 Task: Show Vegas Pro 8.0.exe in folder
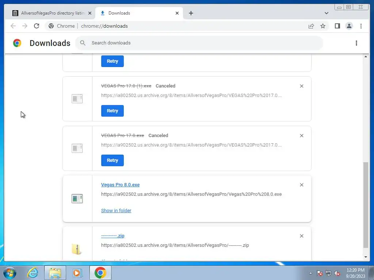[116, 210]
